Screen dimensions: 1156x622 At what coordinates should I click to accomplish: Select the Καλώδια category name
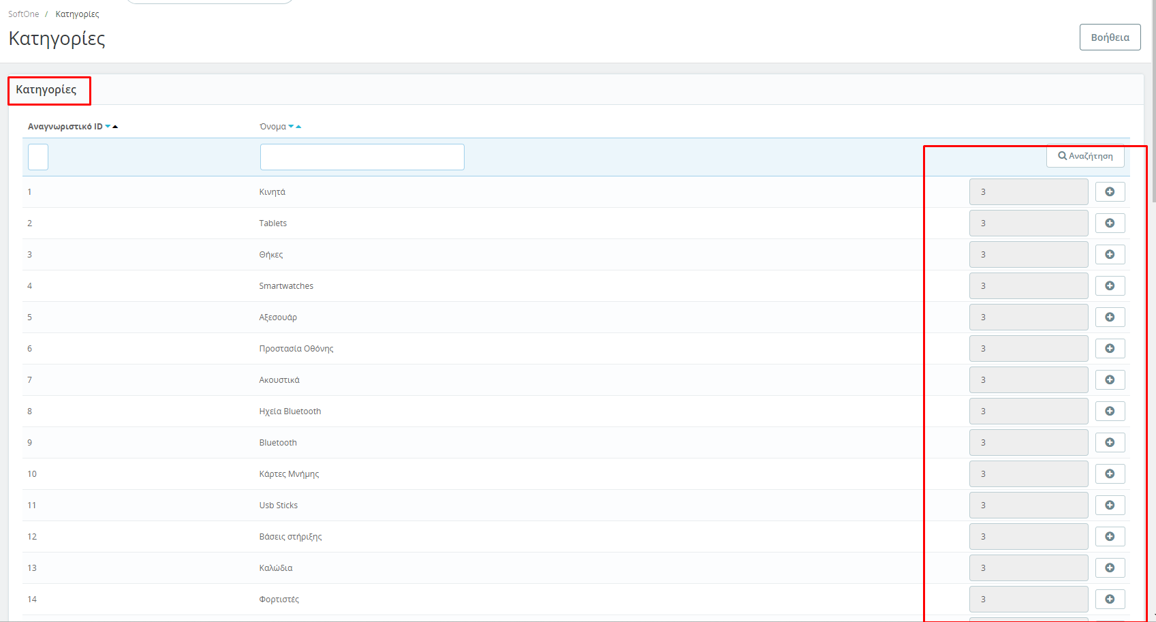click(276, 568)
